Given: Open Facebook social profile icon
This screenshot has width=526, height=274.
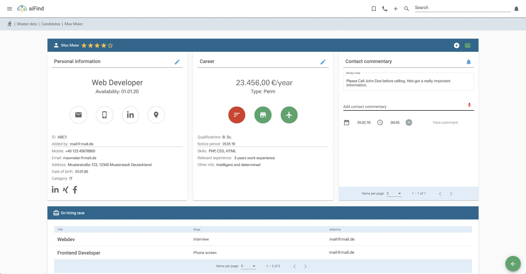Looking at the screenshot, I should pyautogui.click(x=75, y=190).
